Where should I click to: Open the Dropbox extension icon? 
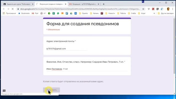(149, 9)
